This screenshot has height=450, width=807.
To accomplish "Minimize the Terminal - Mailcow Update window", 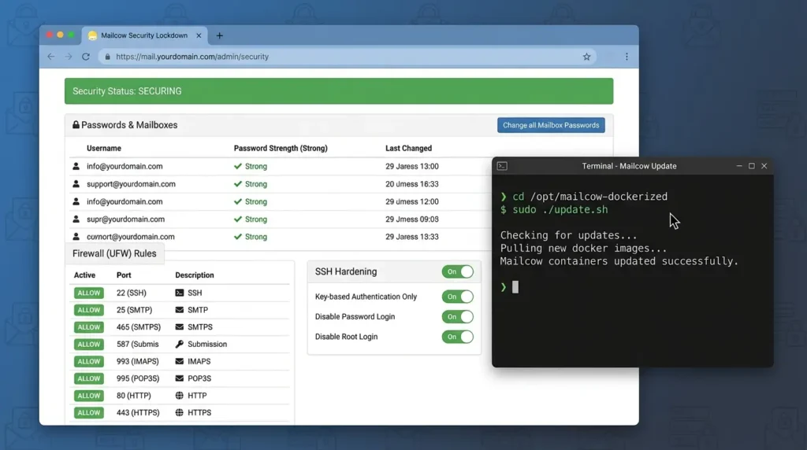I will tap(739, 166).
